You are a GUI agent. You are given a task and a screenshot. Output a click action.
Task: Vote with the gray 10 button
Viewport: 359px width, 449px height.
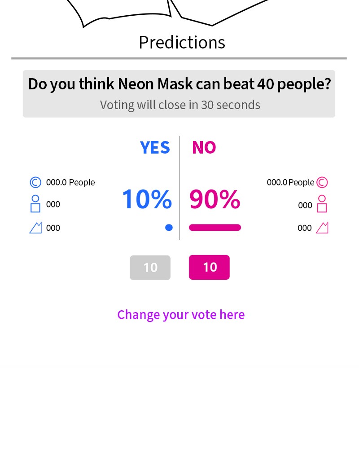click(150, 268)
